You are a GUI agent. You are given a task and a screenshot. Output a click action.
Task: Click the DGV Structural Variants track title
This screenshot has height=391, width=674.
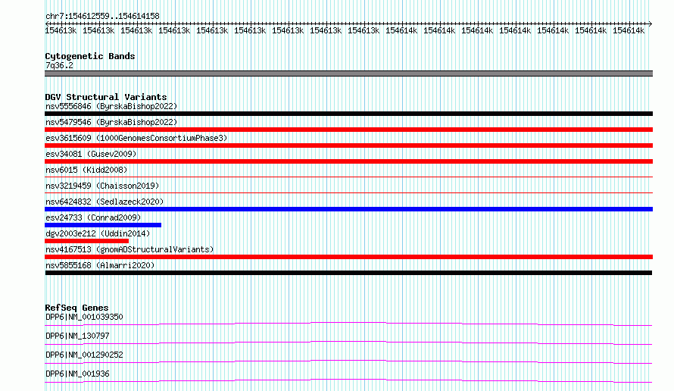click(x=106, y=97)
